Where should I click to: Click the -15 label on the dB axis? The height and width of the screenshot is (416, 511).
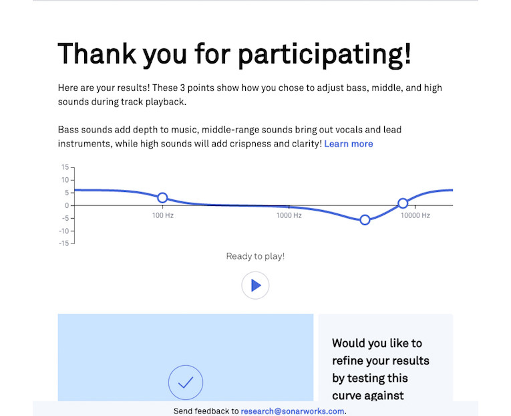tap(64, 243)
